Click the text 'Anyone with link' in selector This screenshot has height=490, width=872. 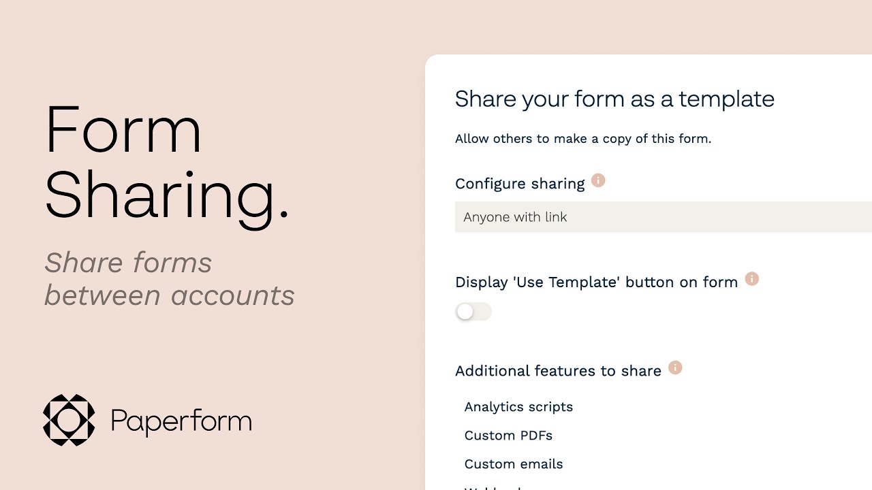(x=515, y=217)
